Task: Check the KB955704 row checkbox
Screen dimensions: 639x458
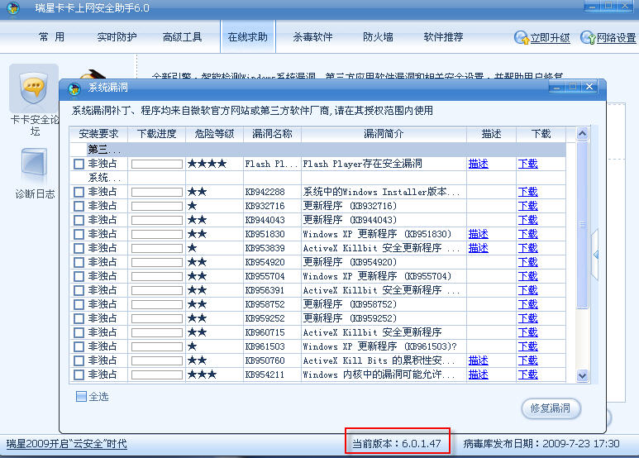Action: click(x=79, y=276)
